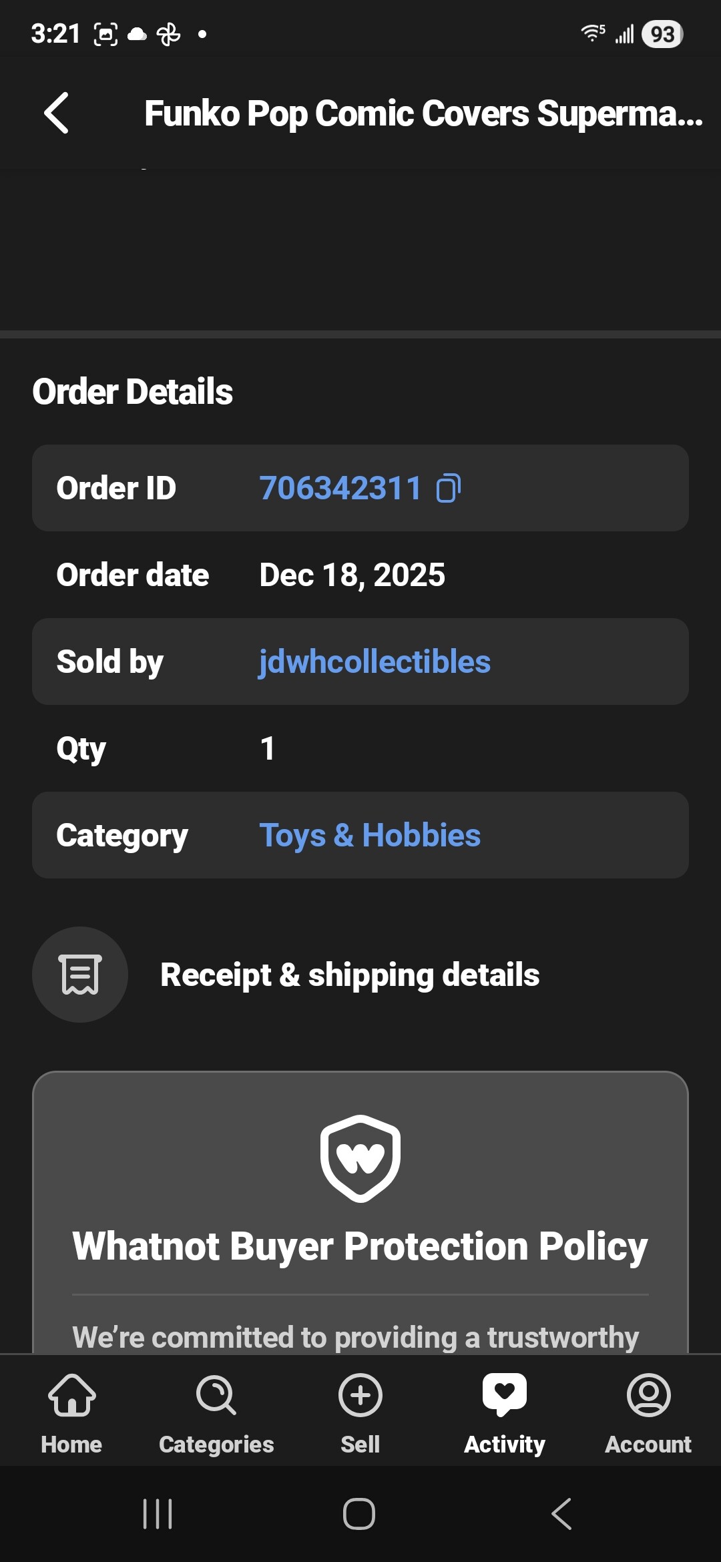Image resolution: width=721 pixels, height=1562 pixels.
Task: Tap the receipt icon
Action: (80, 975)
